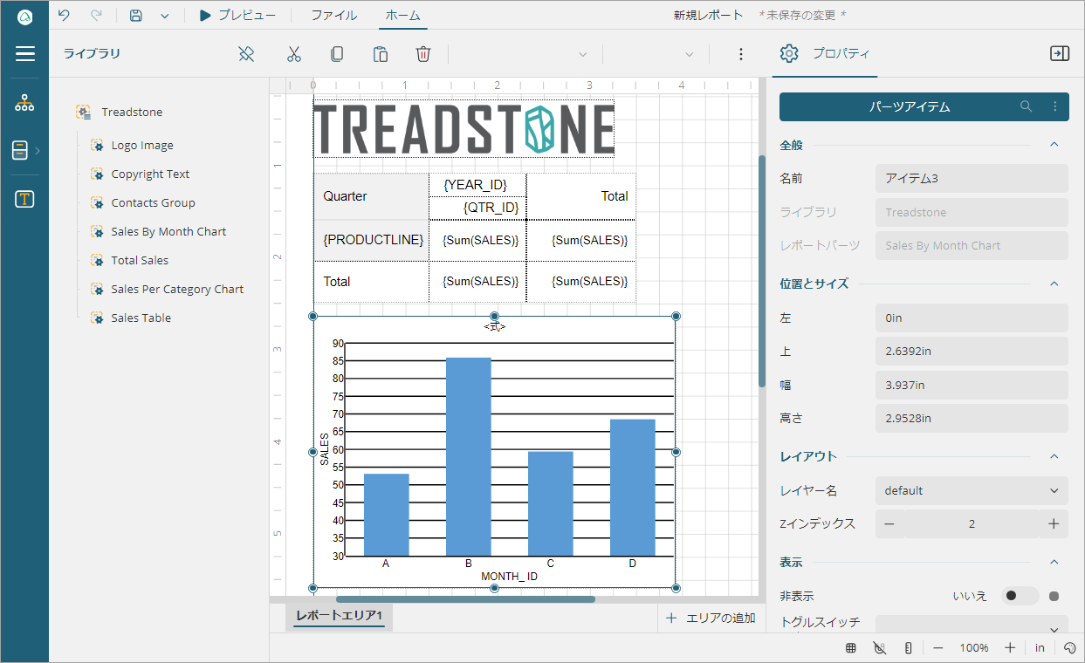Open the theme palette icon
The image size is (1085, 663).
(1070, 648)
